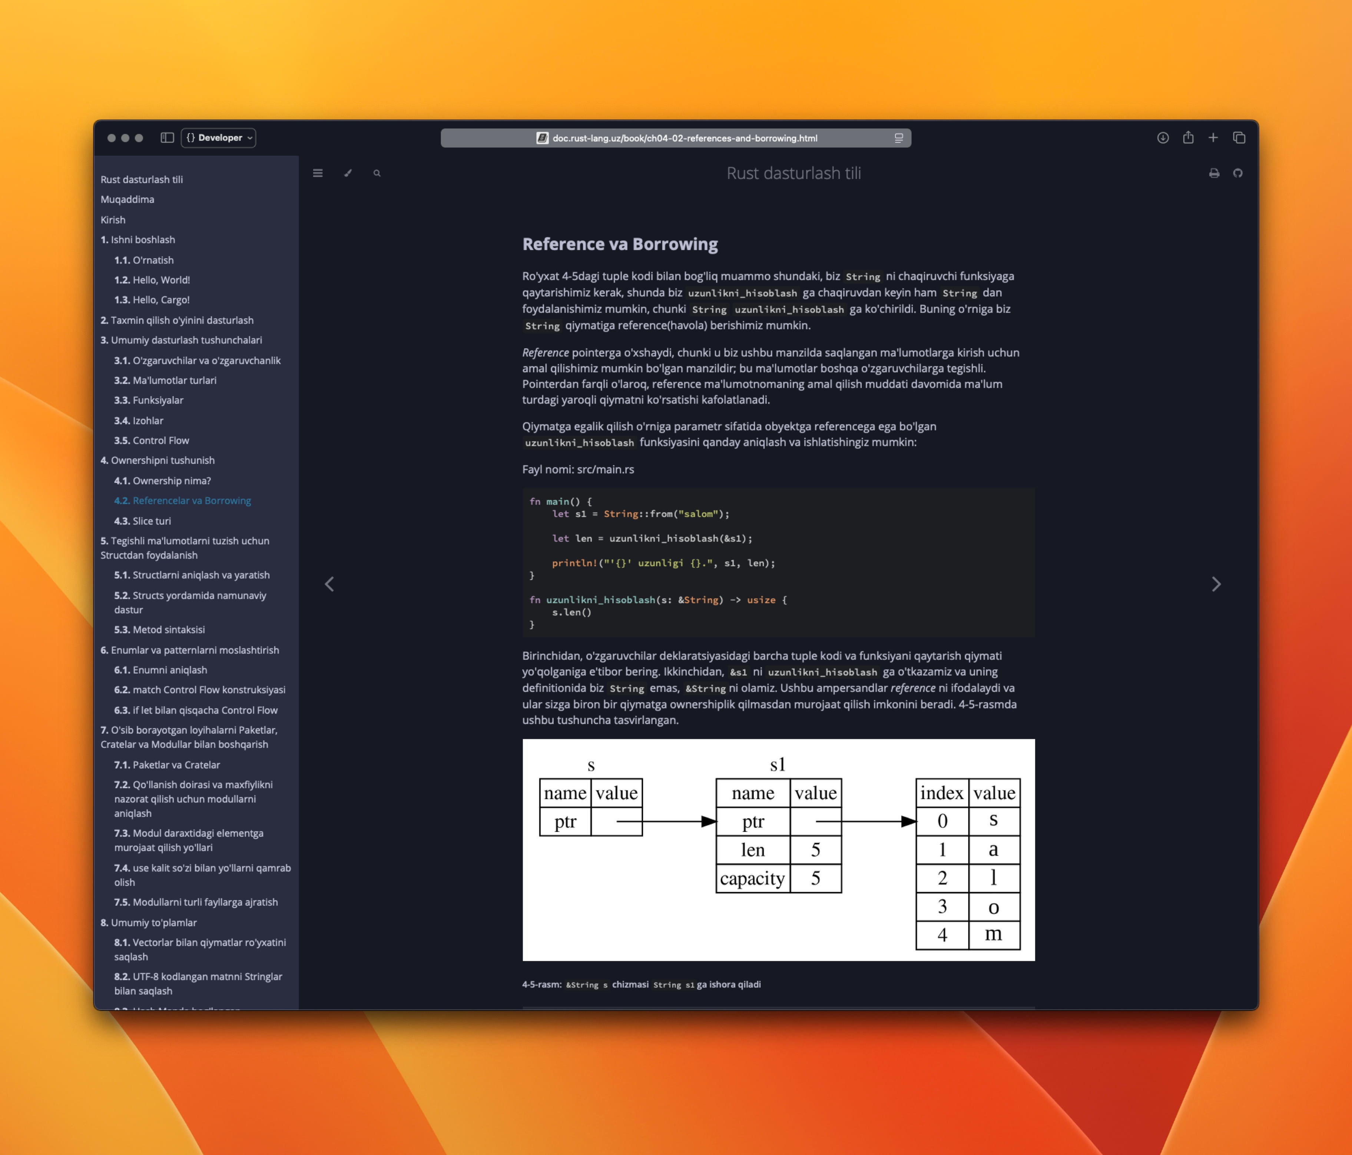The width and height of the screenshot is (1352, 1155).
Task: Toggle the mdBook sidebar hamburger icon
Action: [x=318, y=173]
